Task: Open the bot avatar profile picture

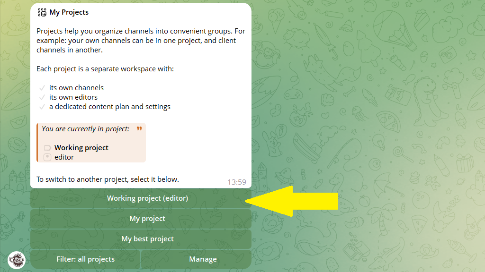Action: click(17, 260)
